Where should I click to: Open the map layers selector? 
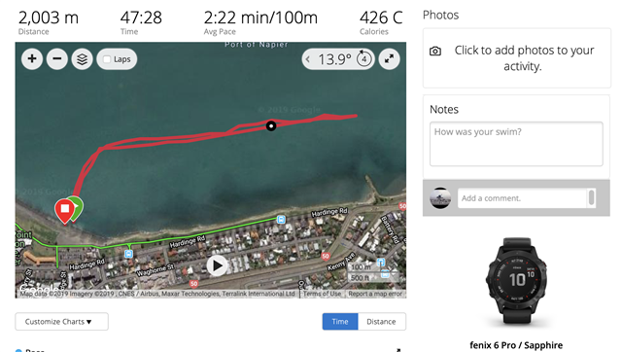82,59
